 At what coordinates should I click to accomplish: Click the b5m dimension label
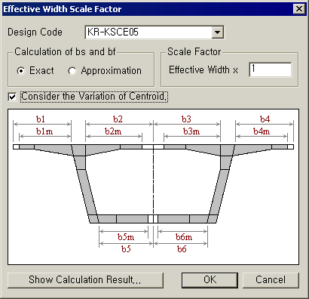pos(126,237)
